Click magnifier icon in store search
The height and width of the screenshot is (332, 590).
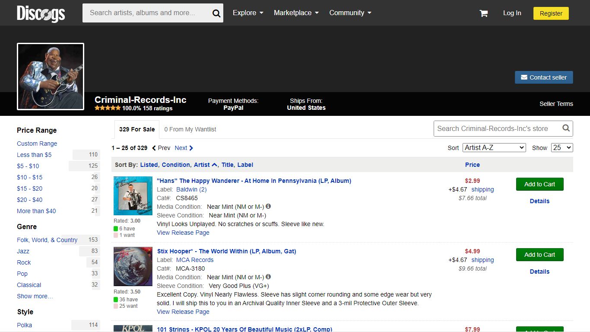[x=566, y=128]
